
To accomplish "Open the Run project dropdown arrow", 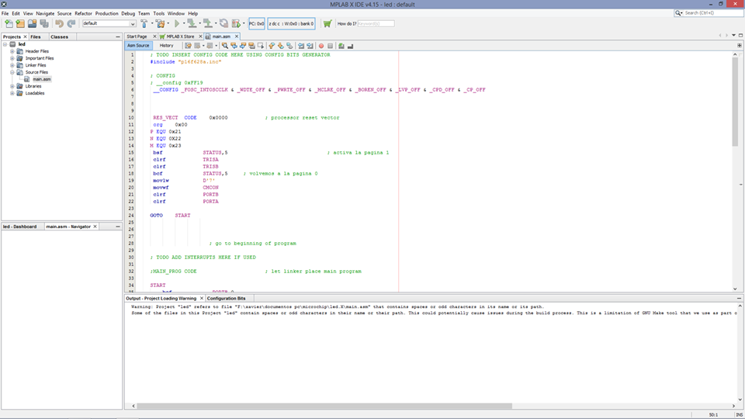I will [x=184, y=23].
